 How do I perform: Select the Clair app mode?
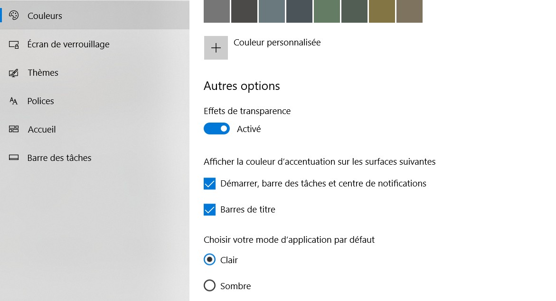click(x=209, y=260)
